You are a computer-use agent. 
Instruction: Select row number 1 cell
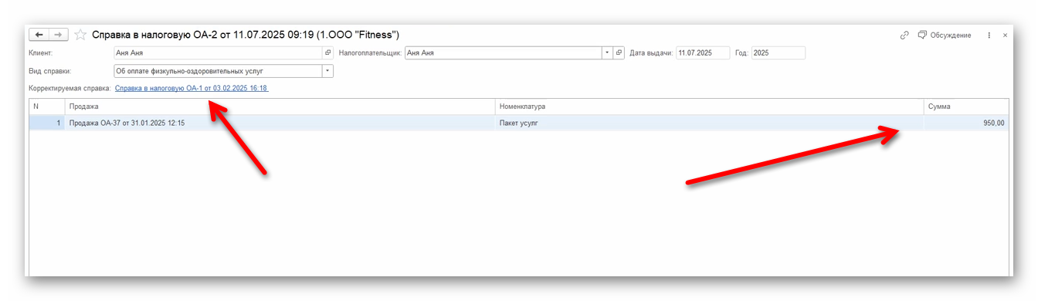click(47, 123)
